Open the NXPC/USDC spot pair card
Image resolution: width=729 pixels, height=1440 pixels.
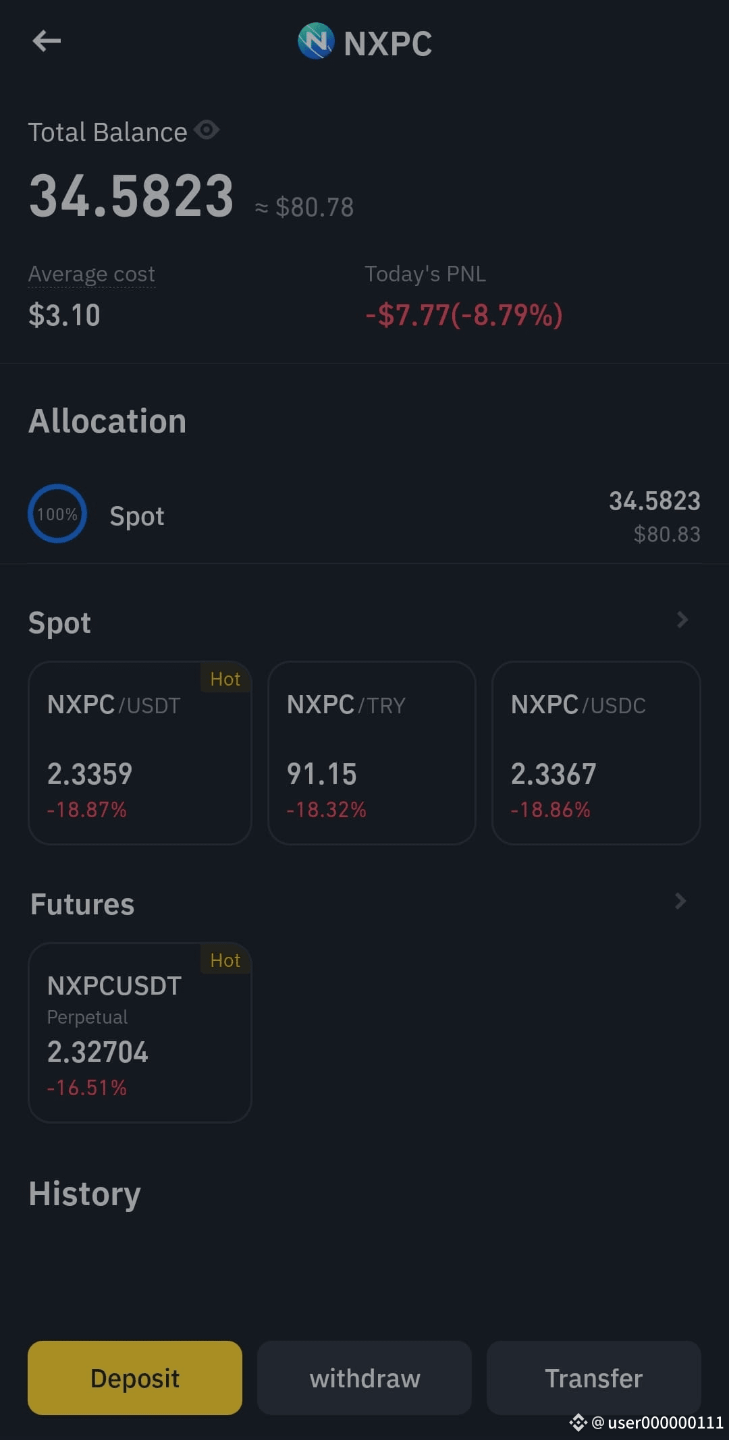point(596,752)
